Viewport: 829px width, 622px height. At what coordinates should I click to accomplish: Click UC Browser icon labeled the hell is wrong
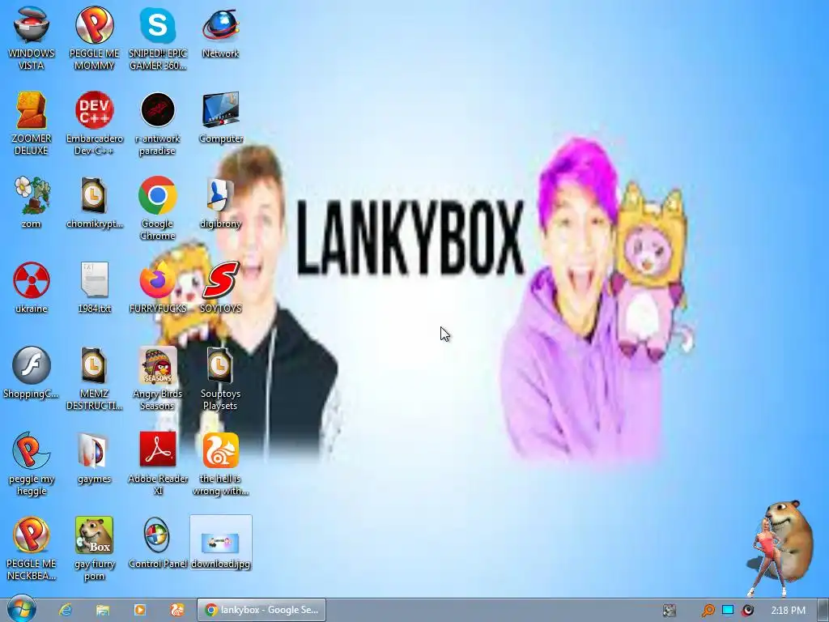tap(220, 464)
